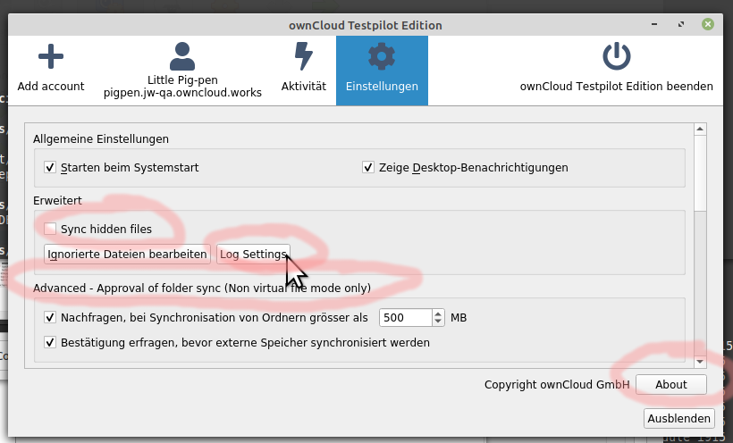The height and width of the screenshot is (443, 733).
Task: Open the Little Pig-pen account tab
Action: coord(182,71)
